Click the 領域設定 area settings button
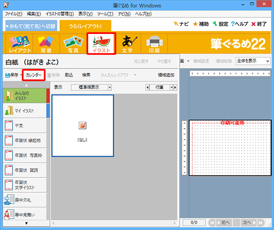 pos(201,61)
